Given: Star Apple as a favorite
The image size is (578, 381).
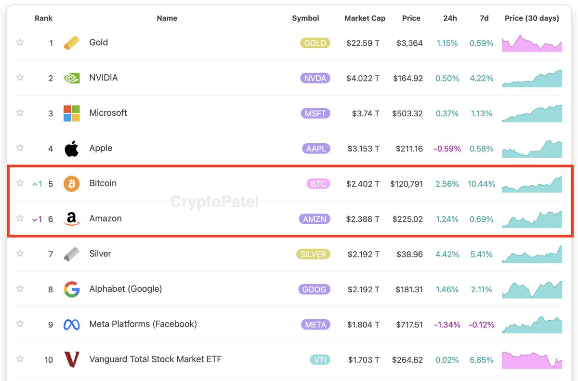Looking at the screenshot, I should pyautogui.click(x=20, y=148).
